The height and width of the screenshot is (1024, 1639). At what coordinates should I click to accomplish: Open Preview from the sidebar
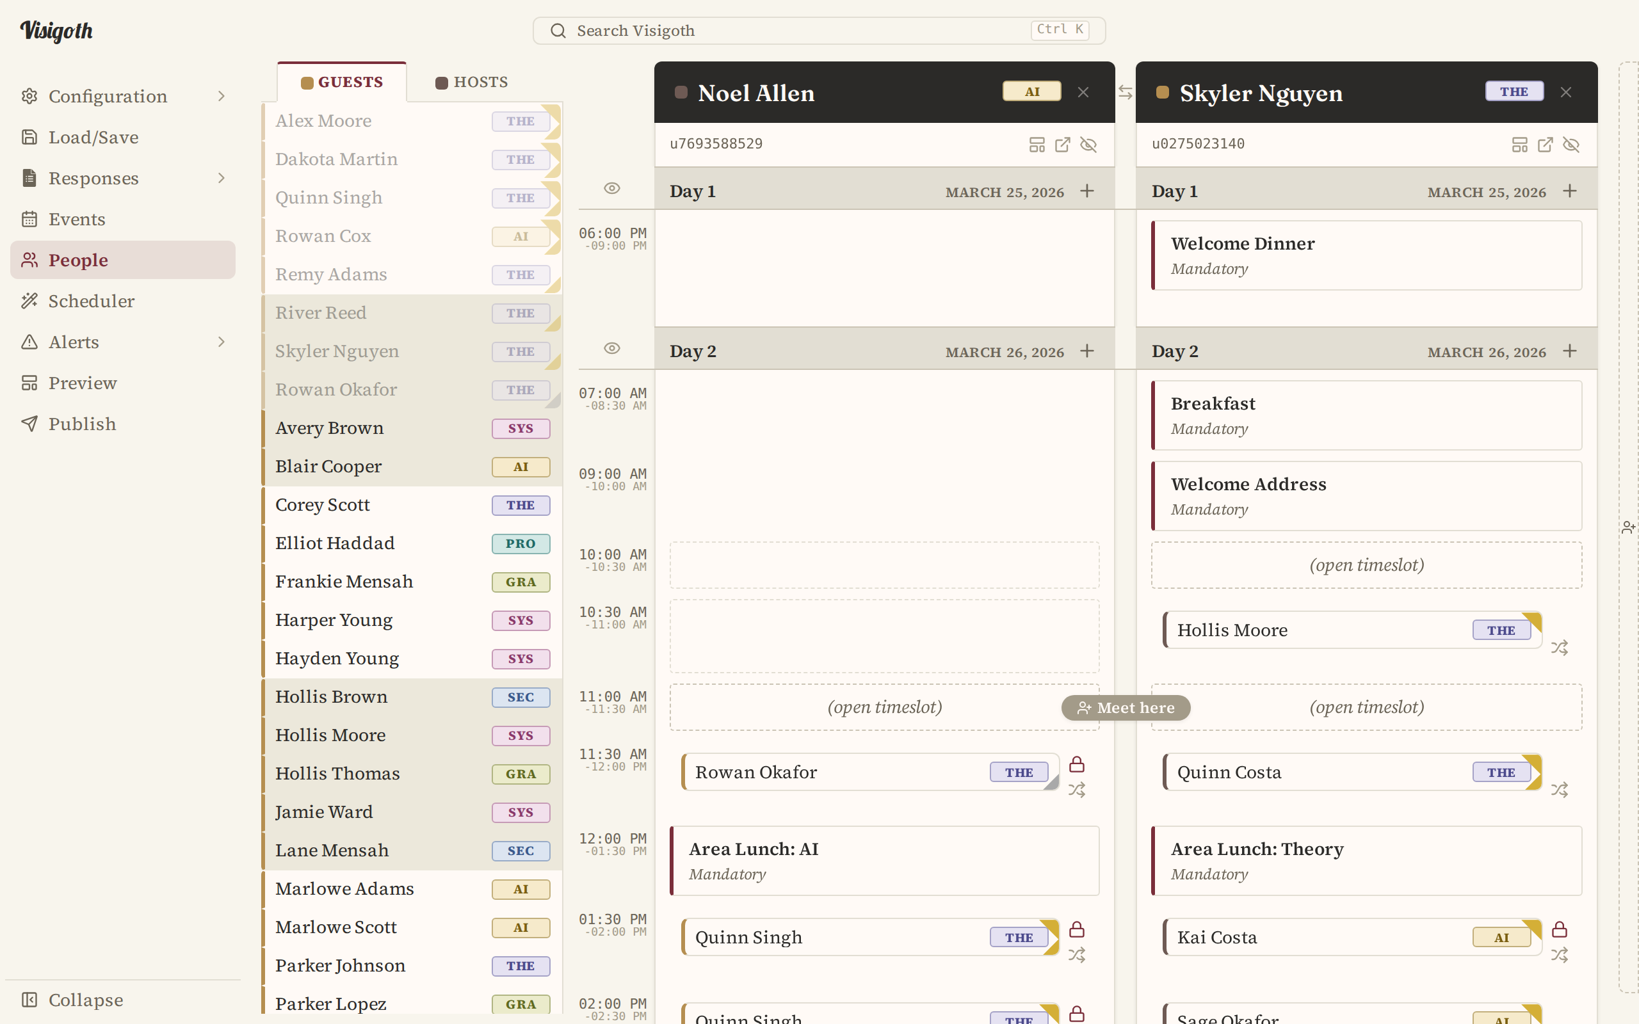click(x=122, y=383)
